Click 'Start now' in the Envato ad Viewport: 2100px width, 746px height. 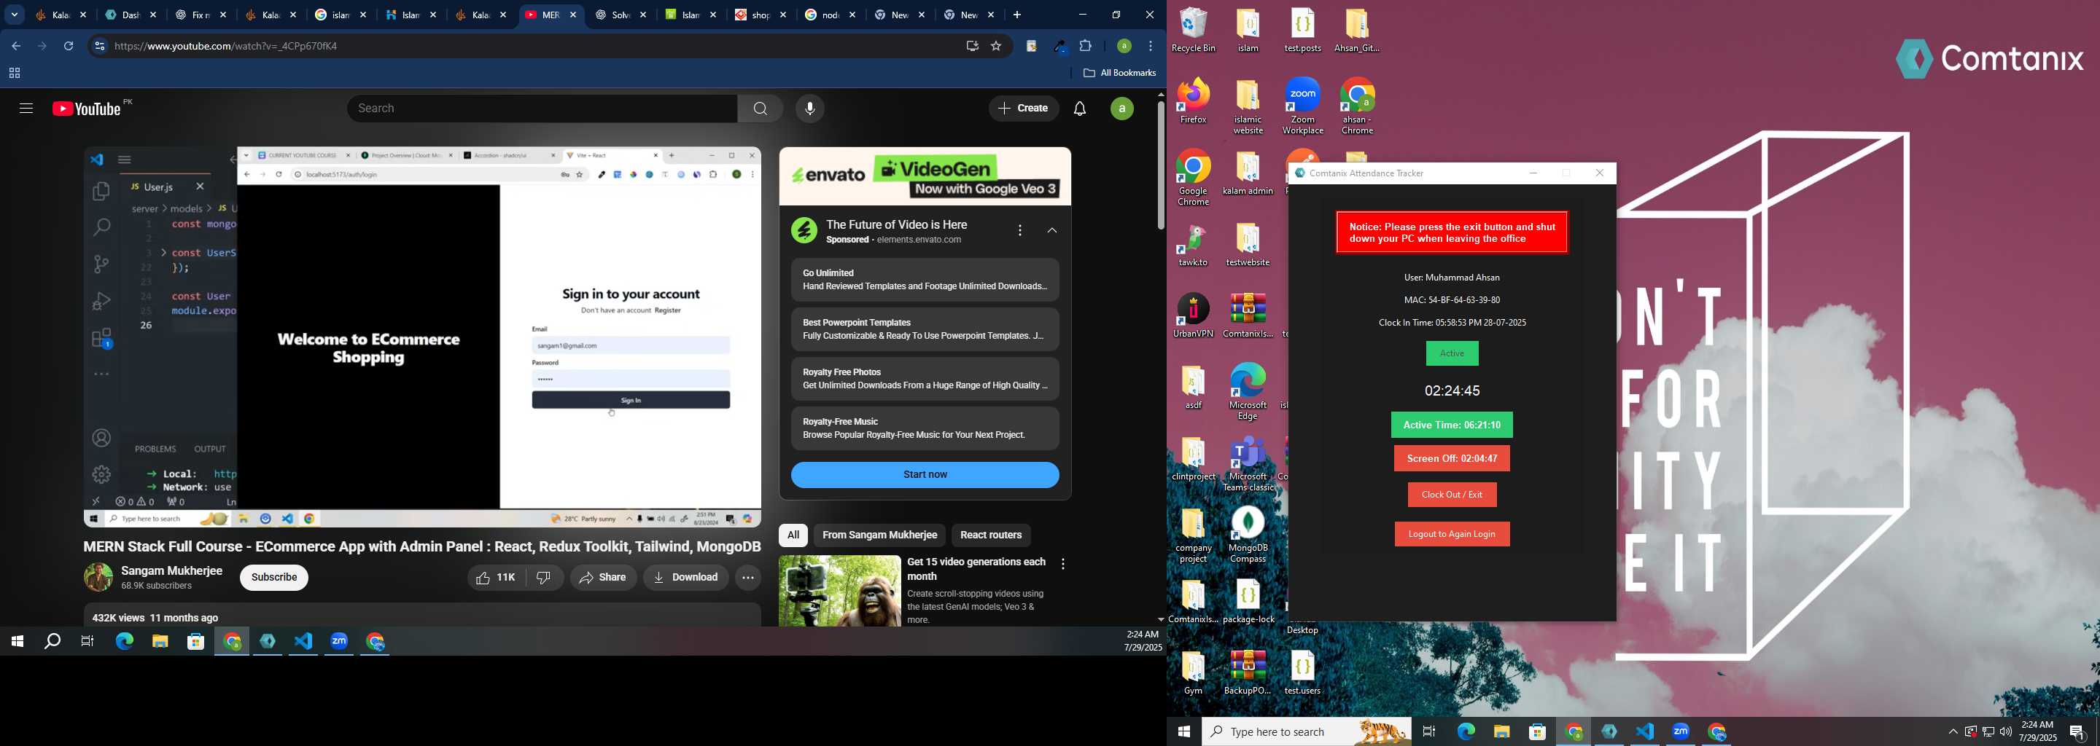(x=925, y=475)
